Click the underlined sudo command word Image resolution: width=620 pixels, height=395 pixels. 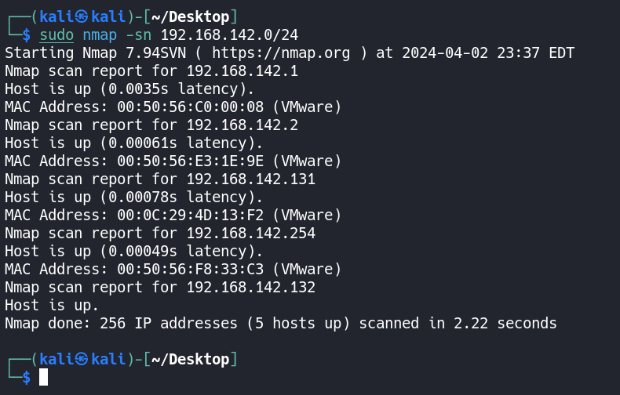coord(57,34)
